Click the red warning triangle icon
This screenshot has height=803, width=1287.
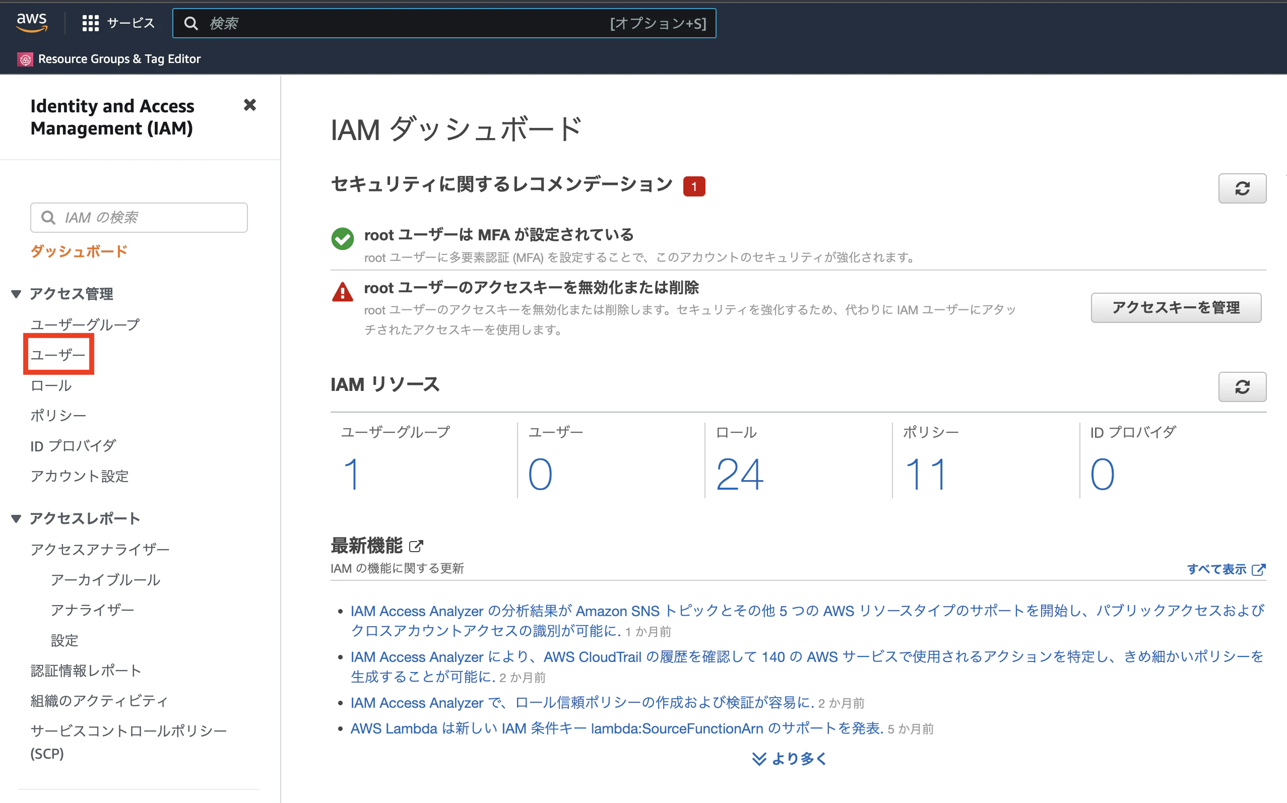point(343,292)
